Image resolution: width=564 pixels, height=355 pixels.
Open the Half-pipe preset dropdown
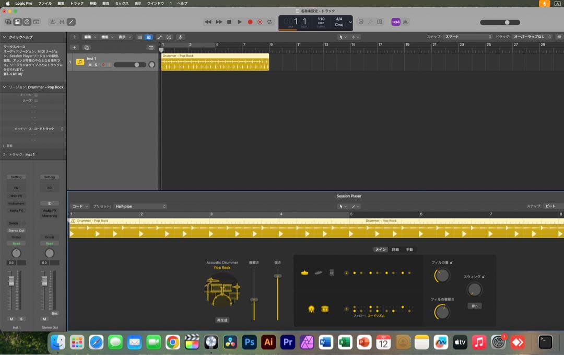click(x=140, y=207)
